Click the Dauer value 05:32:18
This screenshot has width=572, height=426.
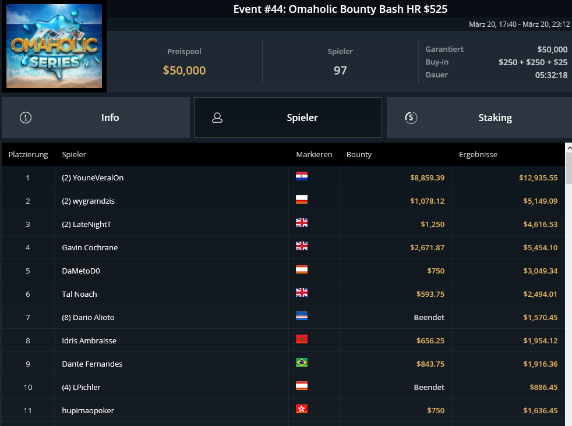pos(551,75)
